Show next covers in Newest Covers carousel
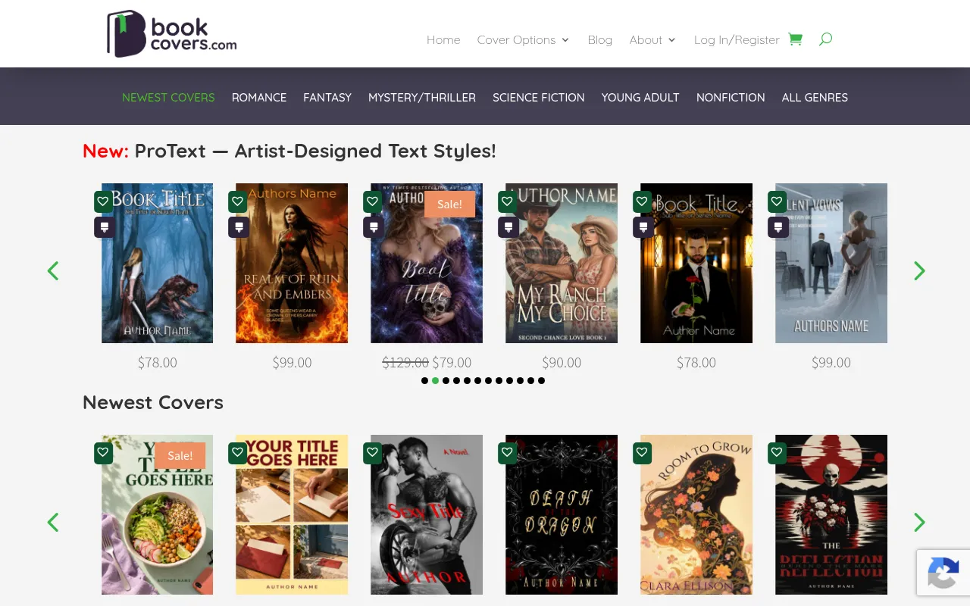The image size is (970, 606). (919, 522)
